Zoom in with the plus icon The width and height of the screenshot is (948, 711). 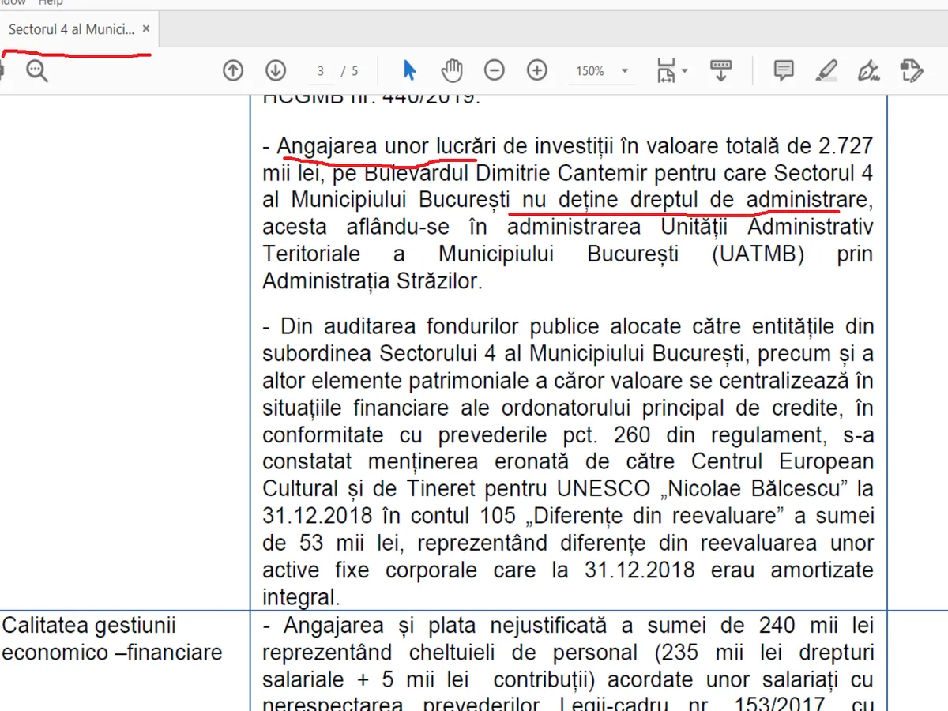(537, 71)
